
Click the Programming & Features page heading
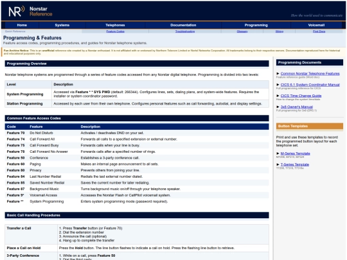[x=32, y=38]
